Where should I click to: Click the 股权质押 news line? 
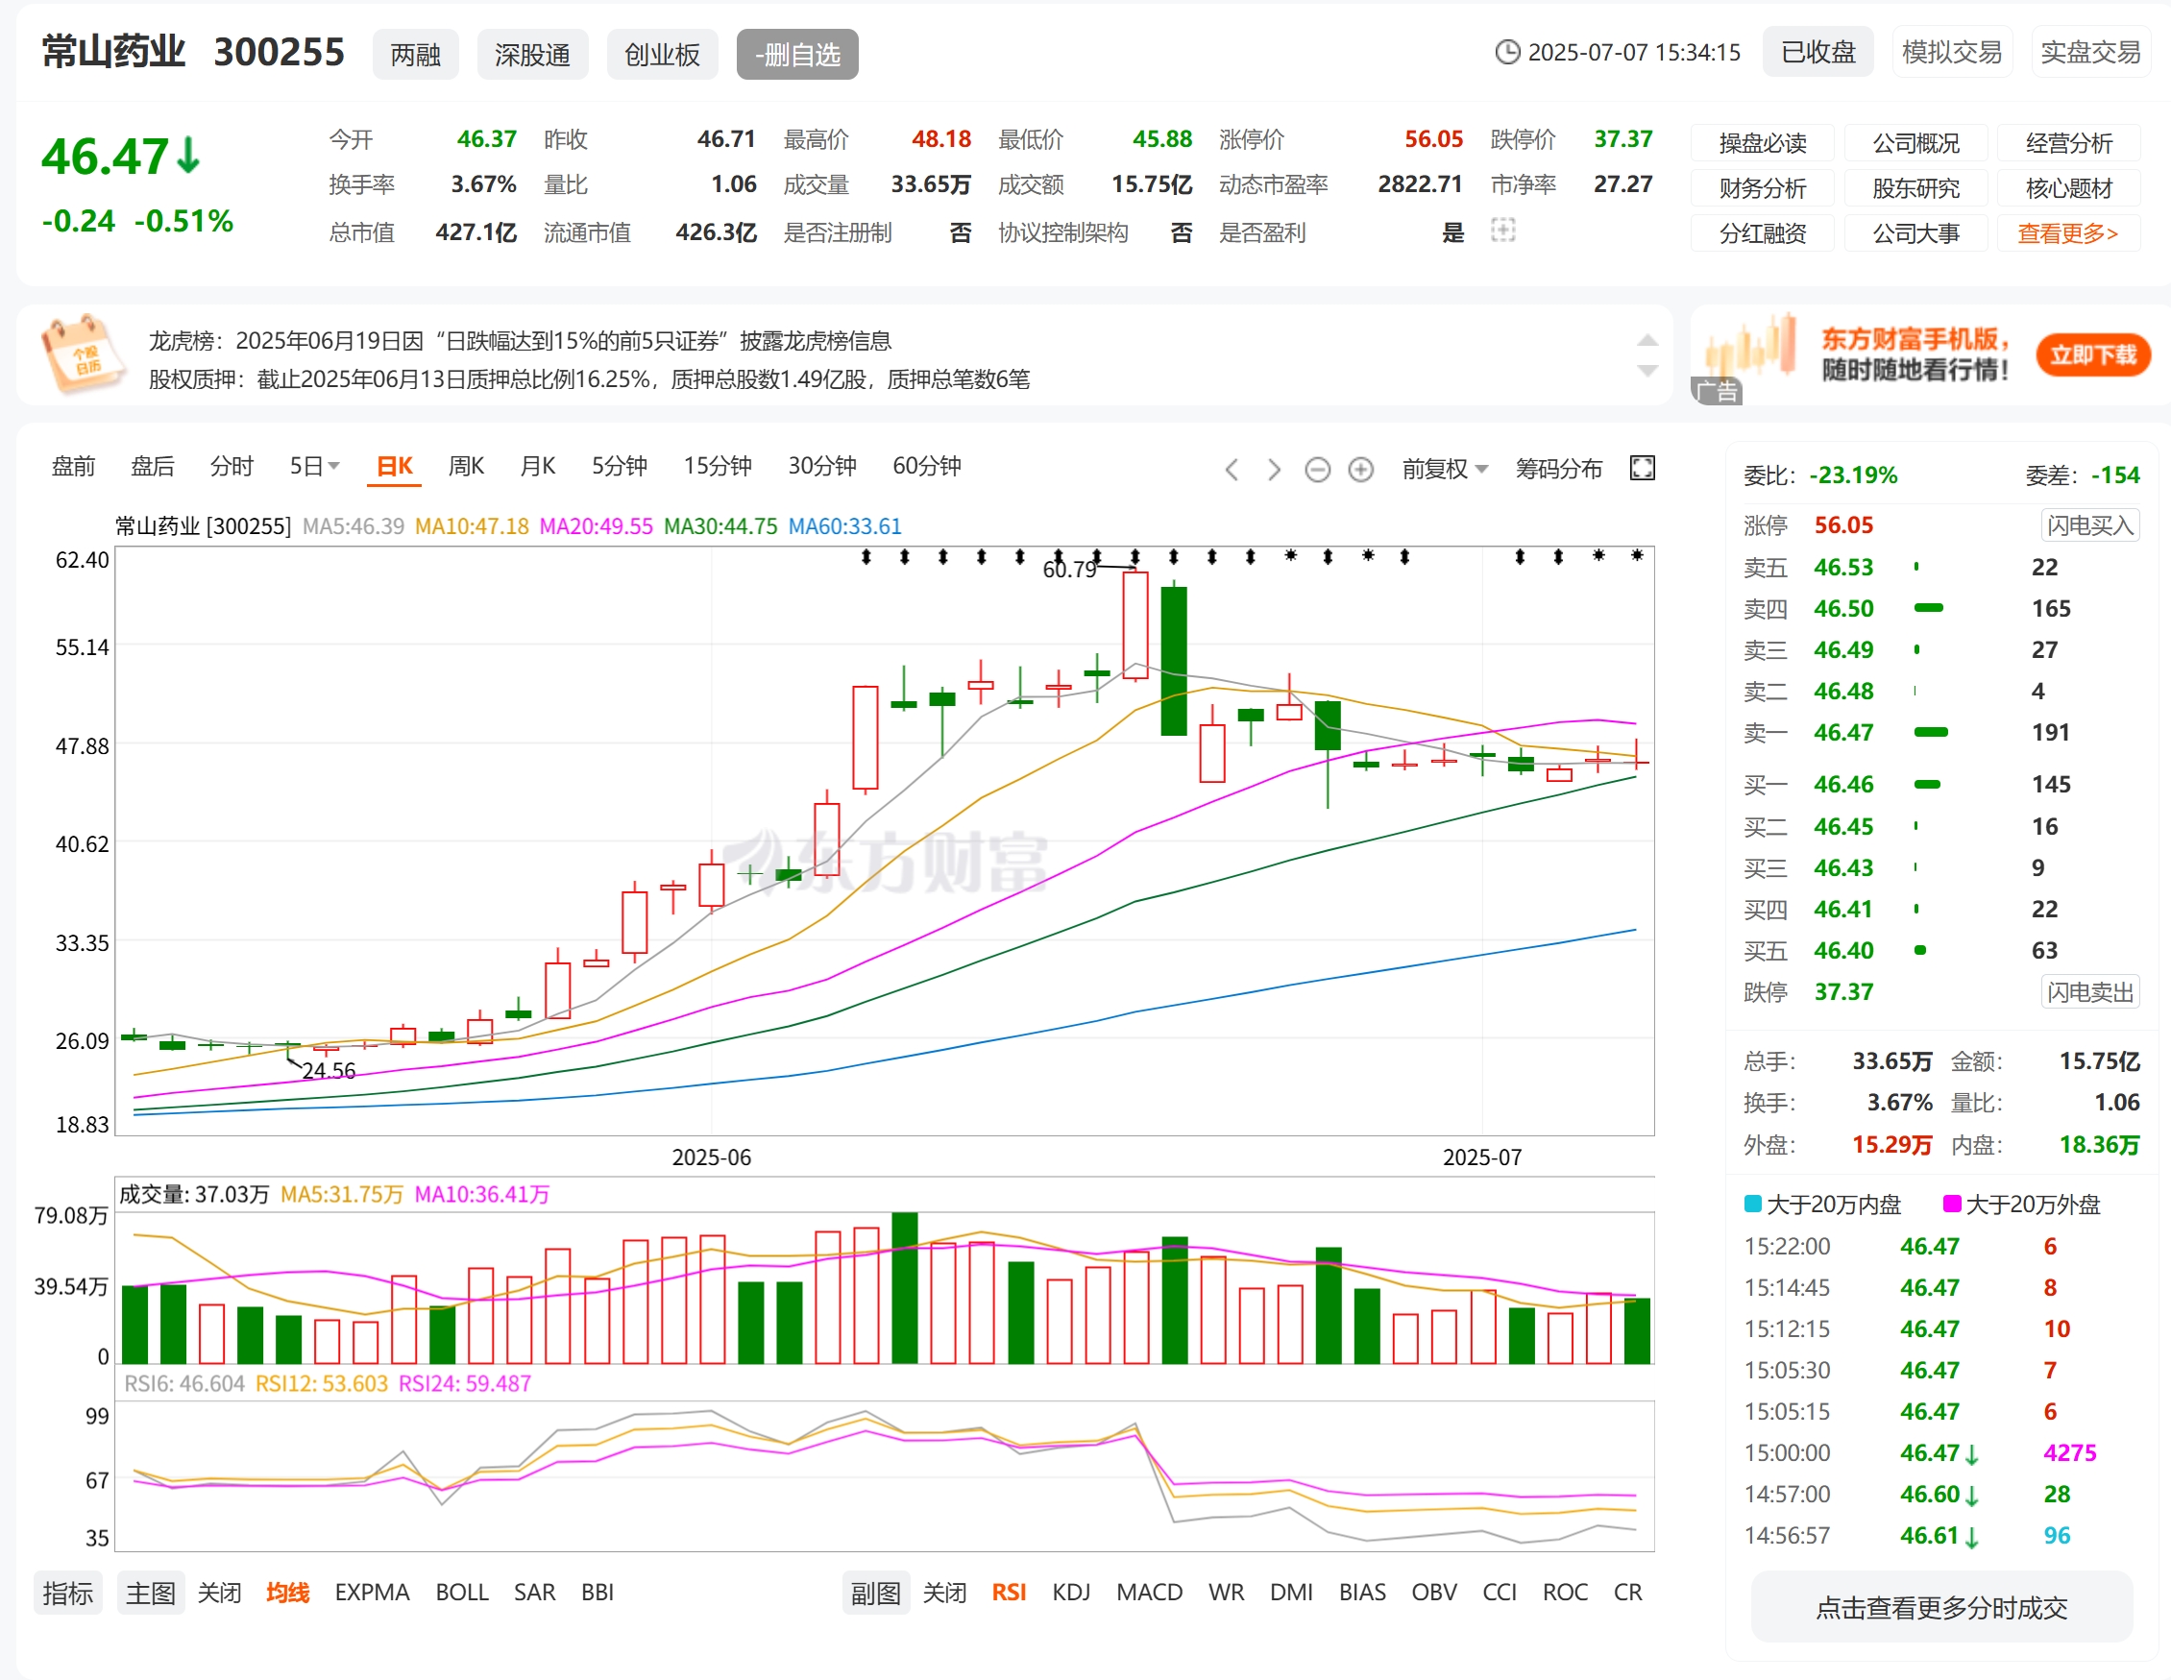pyautogui.click(x=590, y=379)
